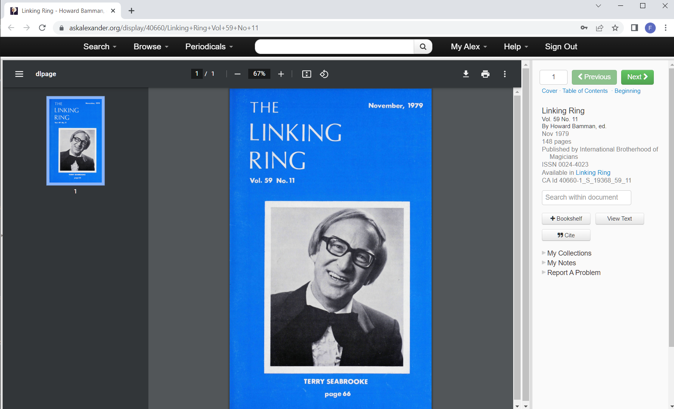Download the PDF document
Image resolution: width=674 pixels, height=409 pixels.
[466, 74]
